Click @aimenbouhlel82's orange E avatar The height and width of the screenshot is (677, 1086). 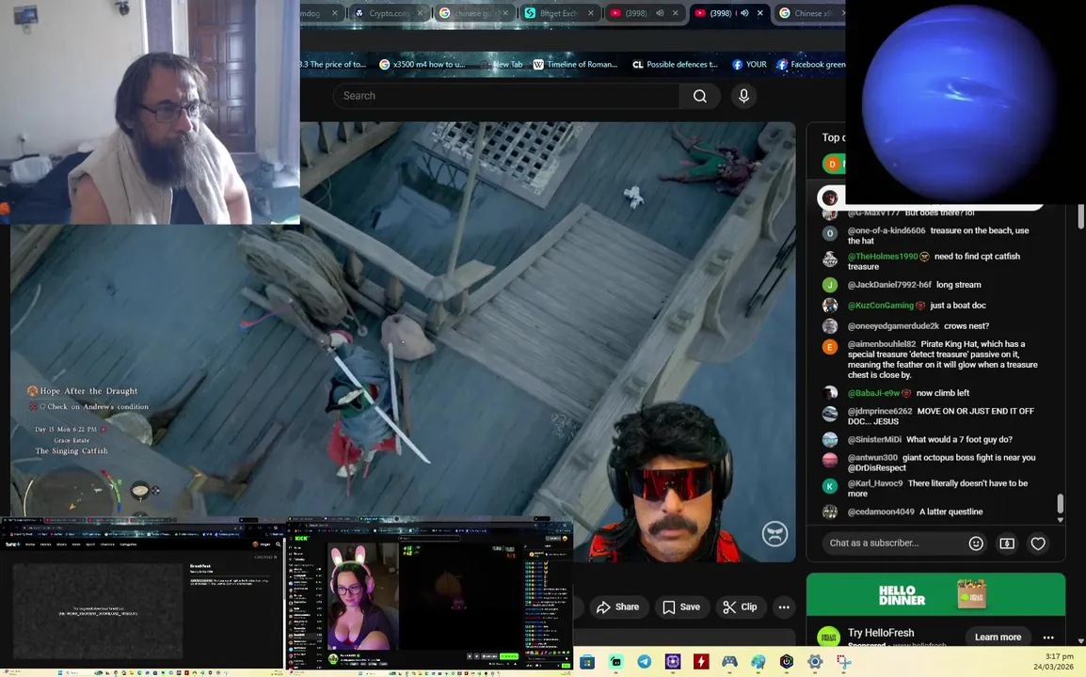pyautogui.click(x=830, y=348)
